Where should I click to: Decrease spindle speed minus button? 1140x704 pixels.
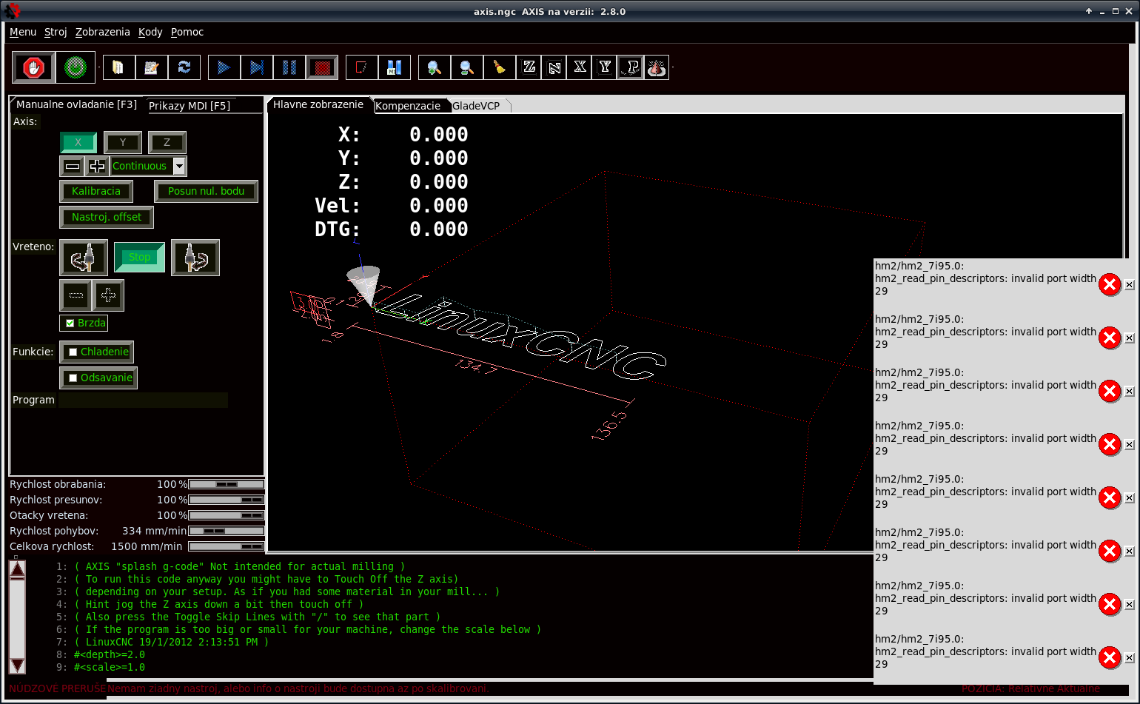[x=76, y=295]
